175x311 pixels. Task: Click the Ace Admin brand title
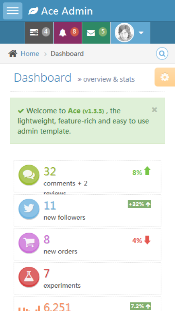pyautogui.click(x=67, y=11)
